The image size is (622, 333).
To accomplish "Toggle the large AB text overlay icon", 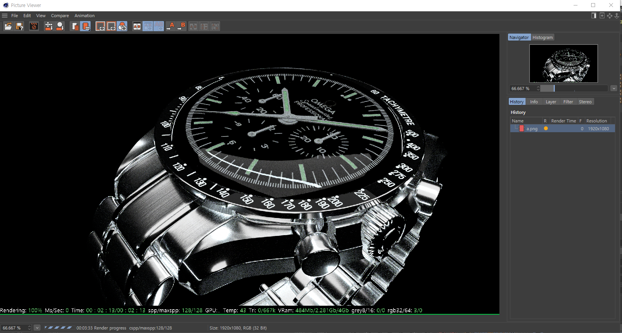I will coord(159,26).
